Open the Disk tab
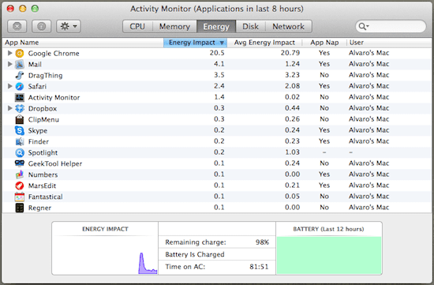 (x=250, y=27)
